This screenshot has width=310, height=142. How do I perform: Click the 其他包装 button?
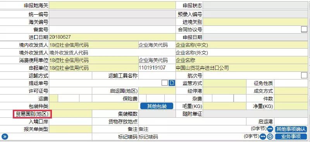click(157, 106)
